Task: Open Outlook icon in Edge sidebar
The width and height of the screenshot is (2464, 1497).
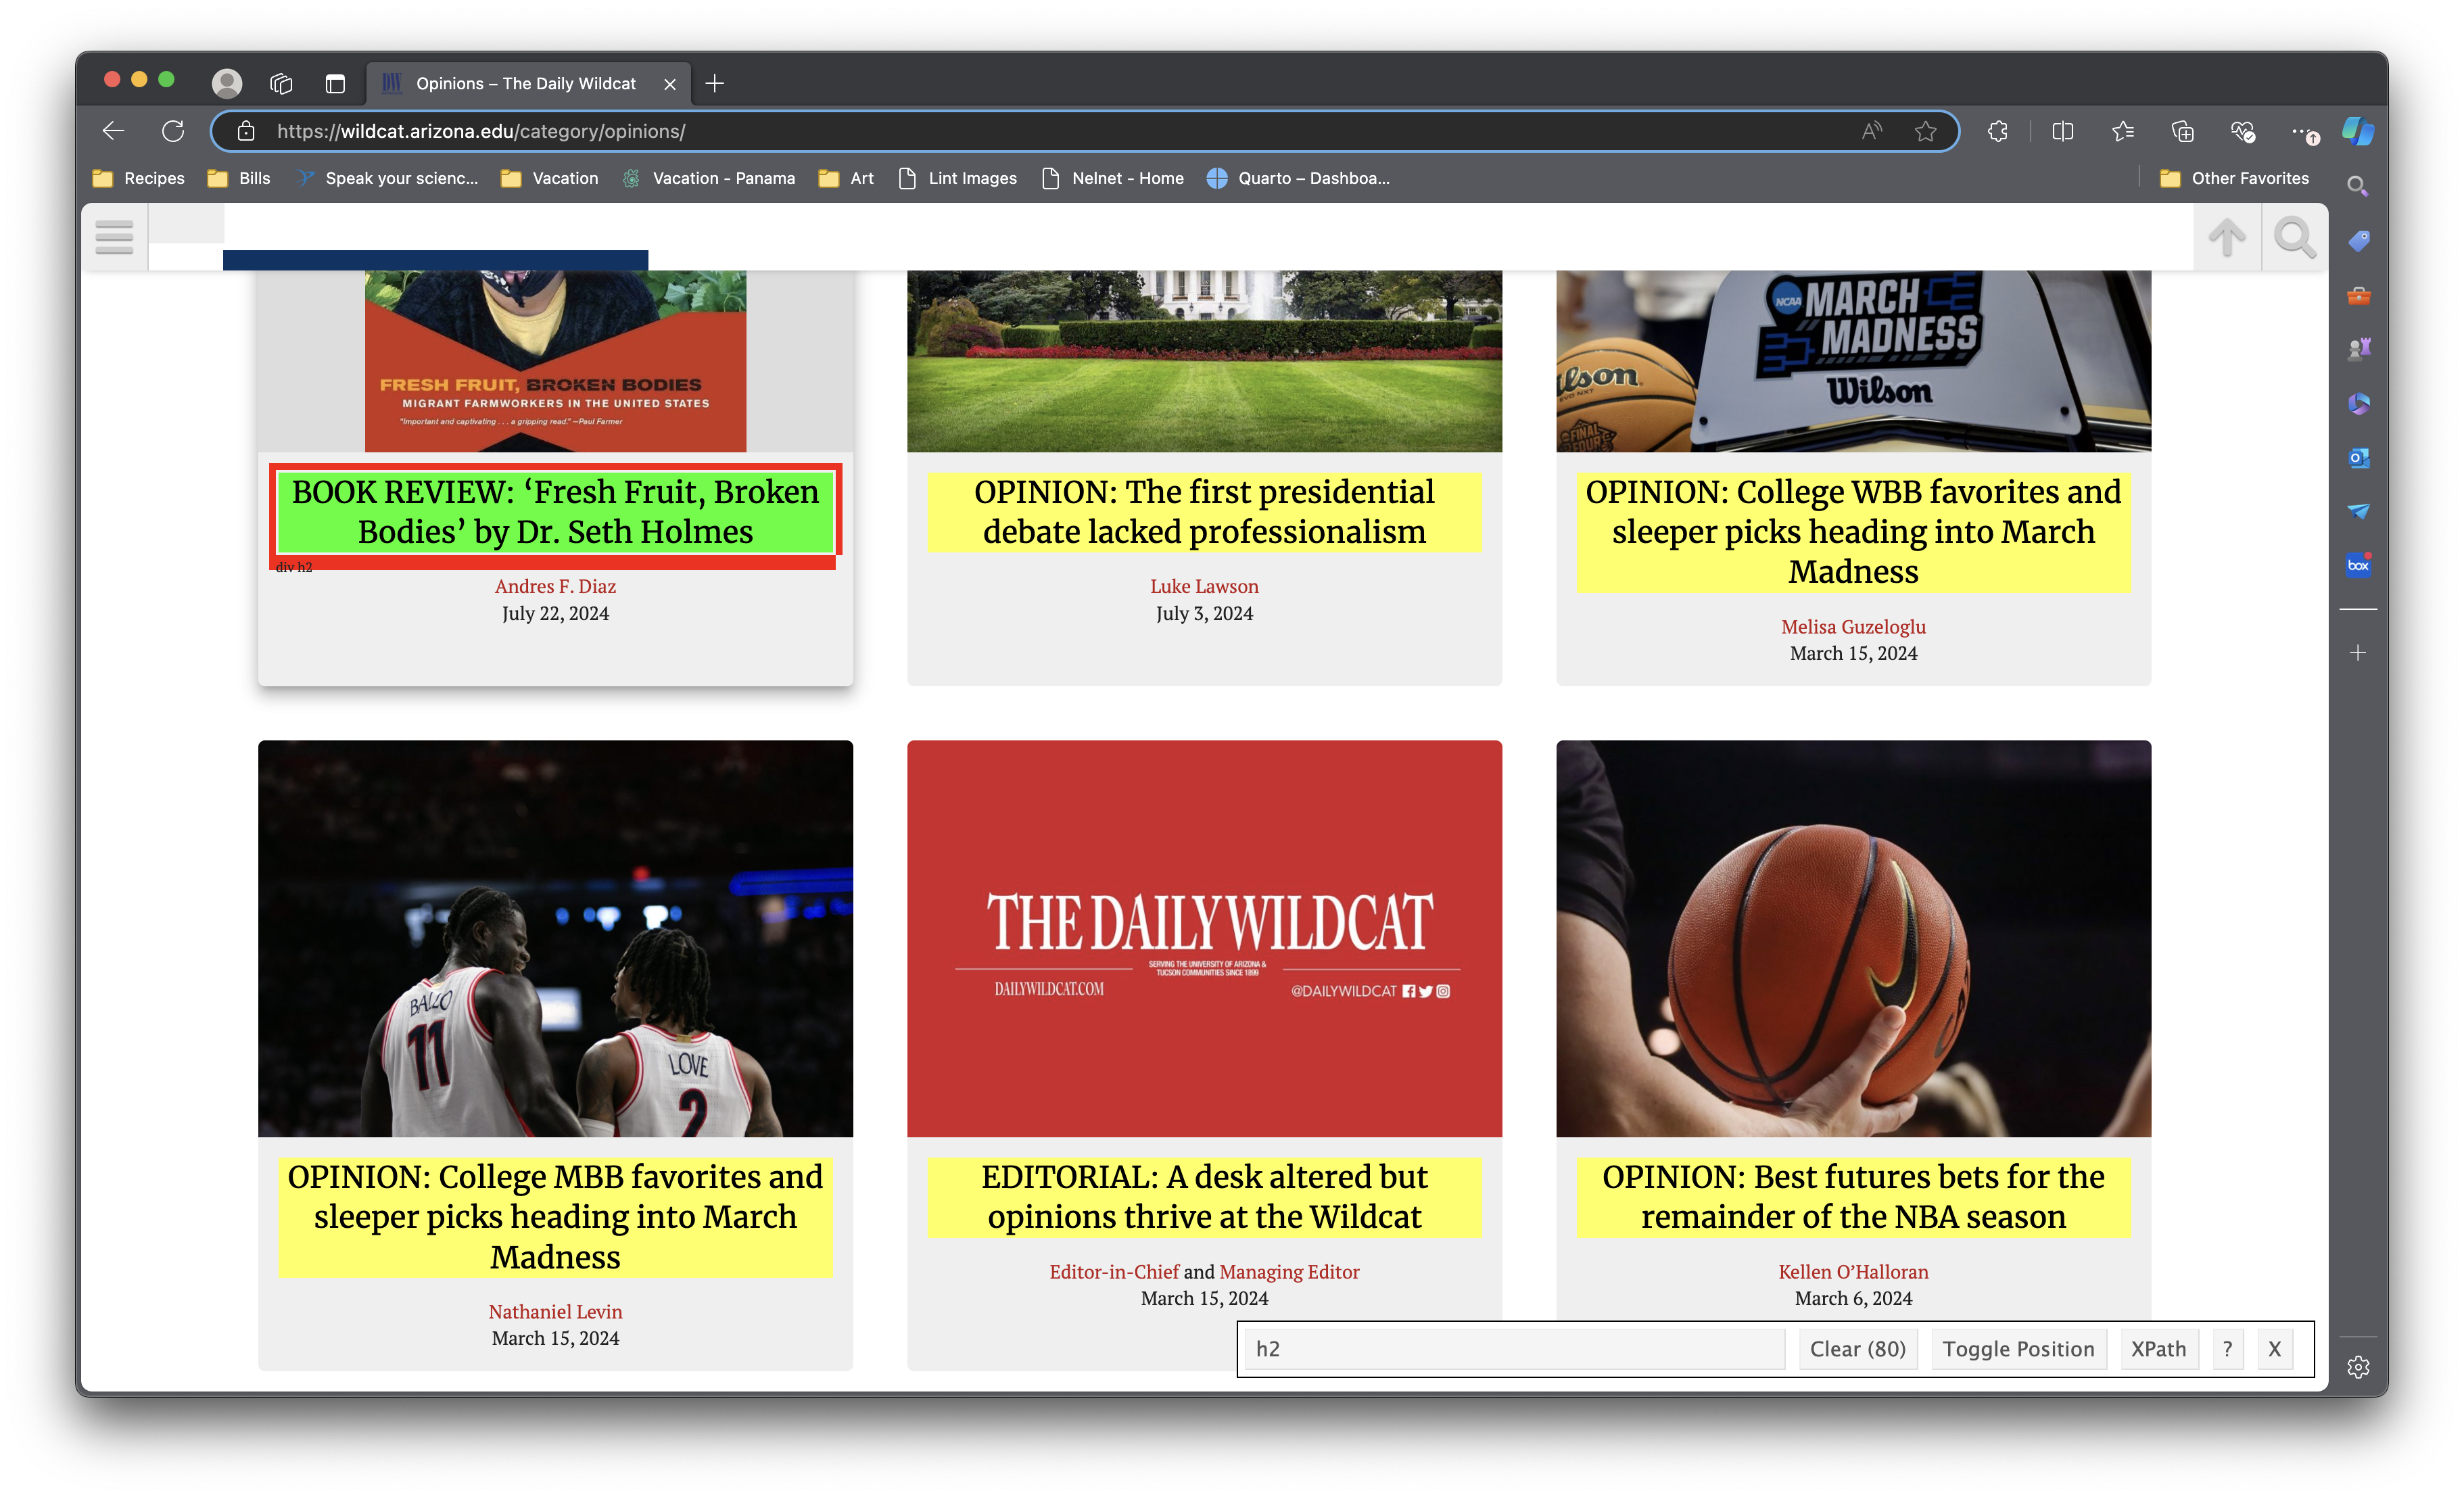Action: point(2358,458)
